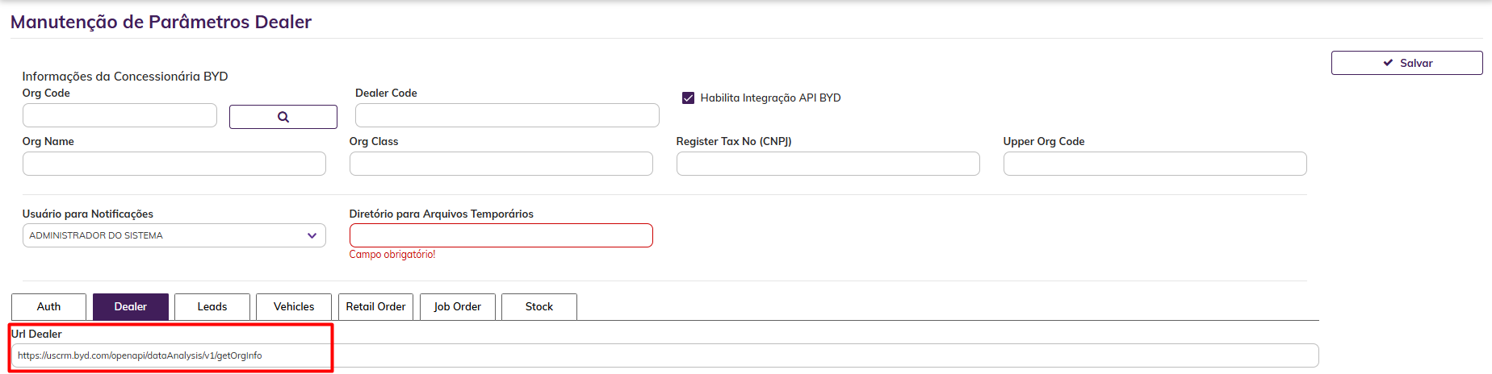This screenshot has width=1492, height=374.
Task: Click the Org Code input field
Action: pyautogui.click(x=119, y=115)
